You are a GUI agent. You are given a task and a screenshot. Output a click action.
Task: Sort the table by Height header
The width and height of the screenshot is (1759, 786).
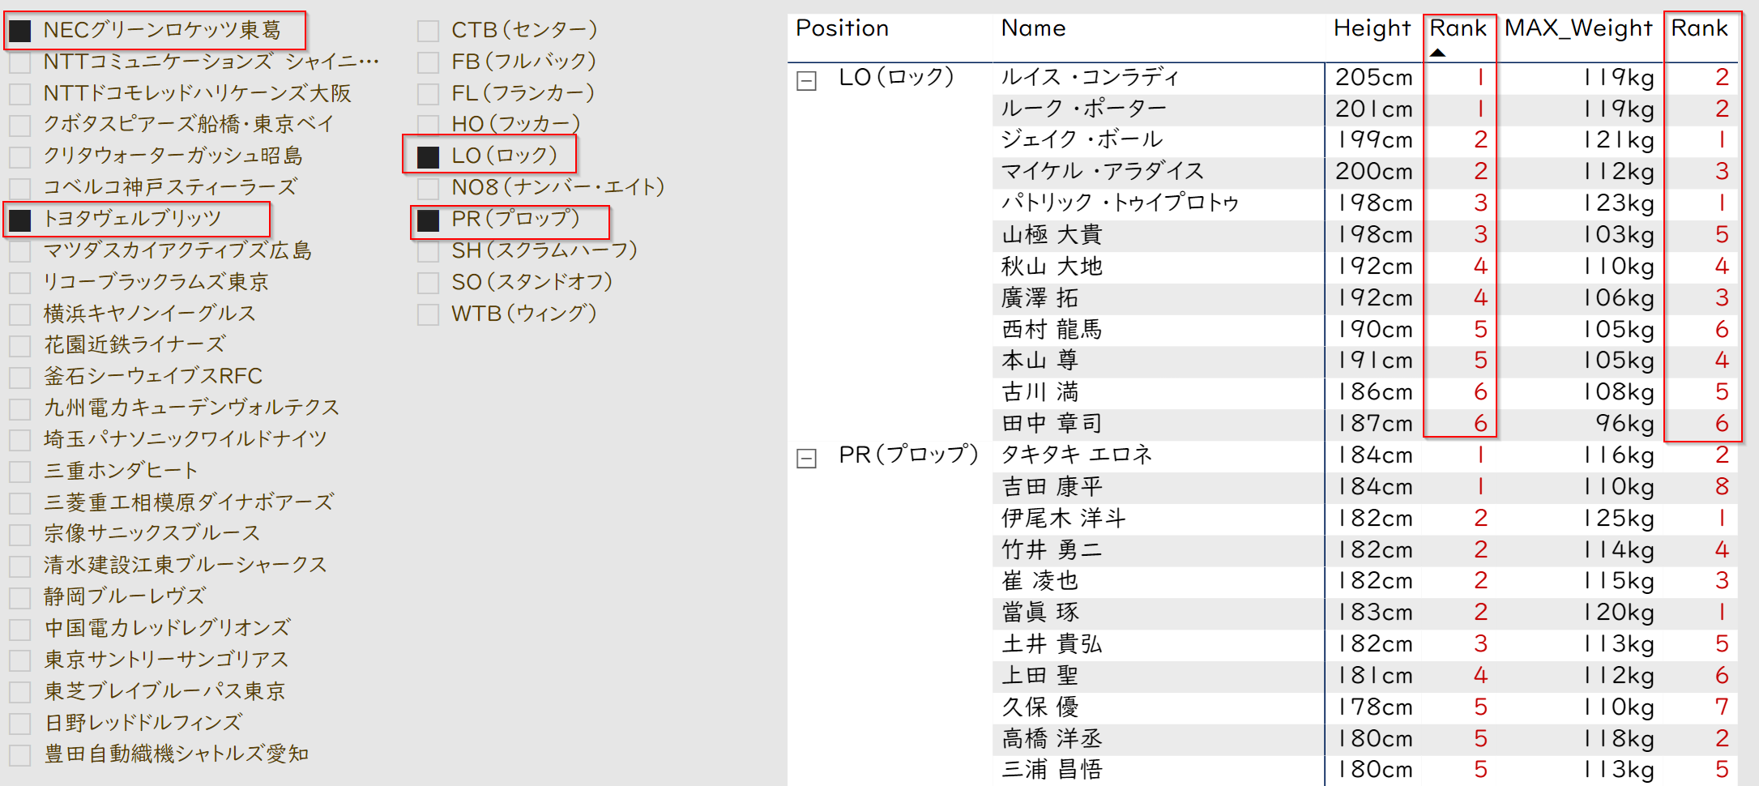click(1373, 28)
